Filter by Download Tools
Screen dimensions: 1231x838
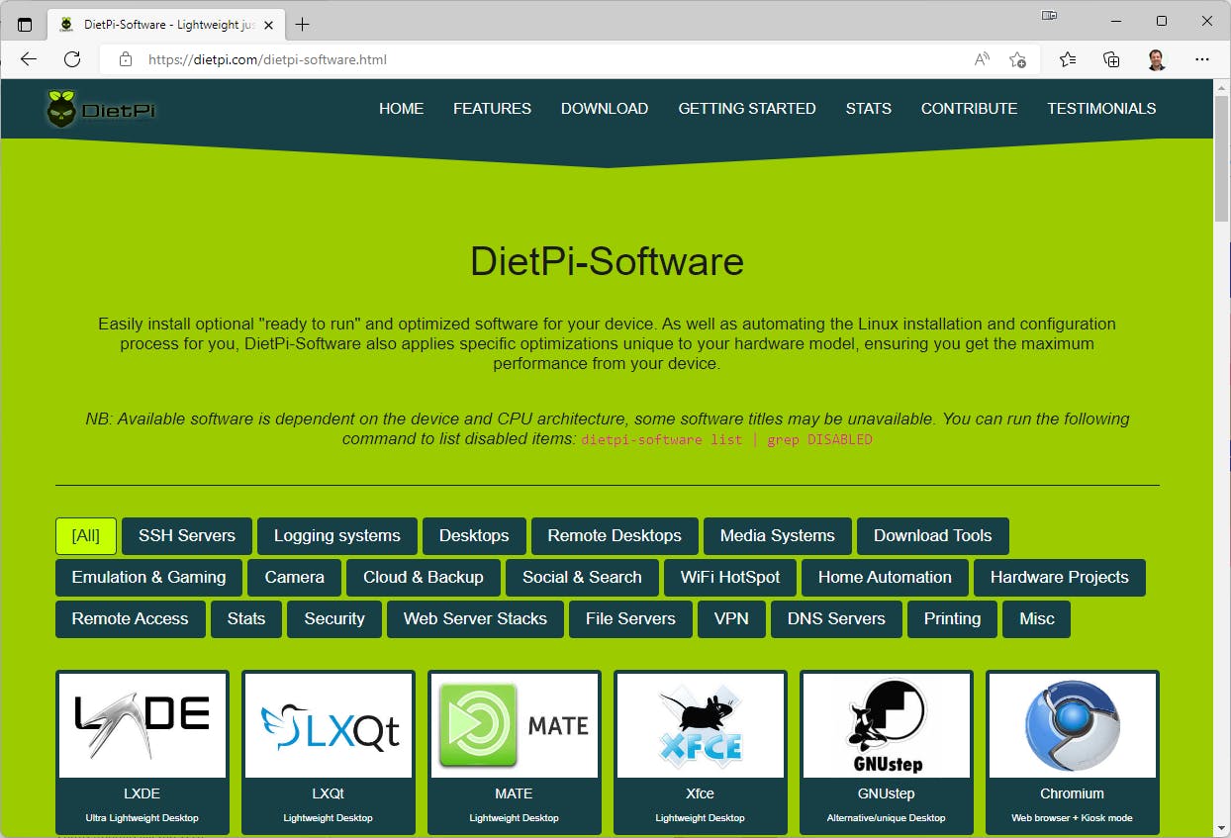point(932,536)
